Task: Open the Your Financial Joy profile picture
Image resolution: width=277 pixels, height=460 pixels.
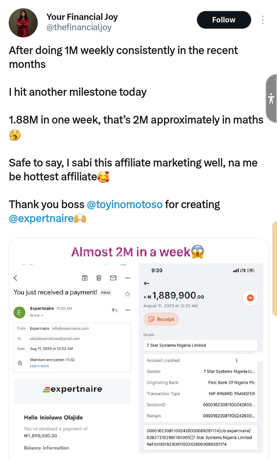Action: click(23, 23)
